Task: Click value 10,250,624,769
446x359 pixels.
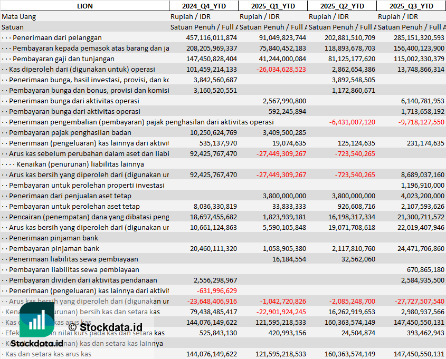Action: click(213, 133)
